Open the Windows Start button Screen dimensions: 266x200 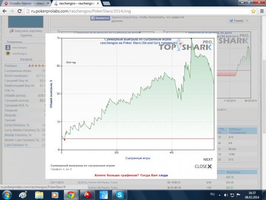click(6, 195)
